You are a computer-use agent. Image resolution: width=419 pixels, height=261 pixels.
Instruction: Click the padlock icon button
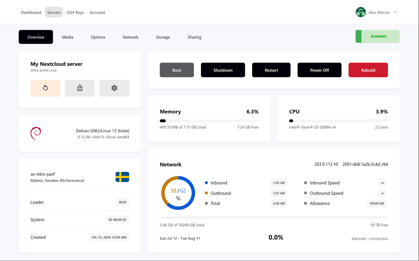pos(80,88)
